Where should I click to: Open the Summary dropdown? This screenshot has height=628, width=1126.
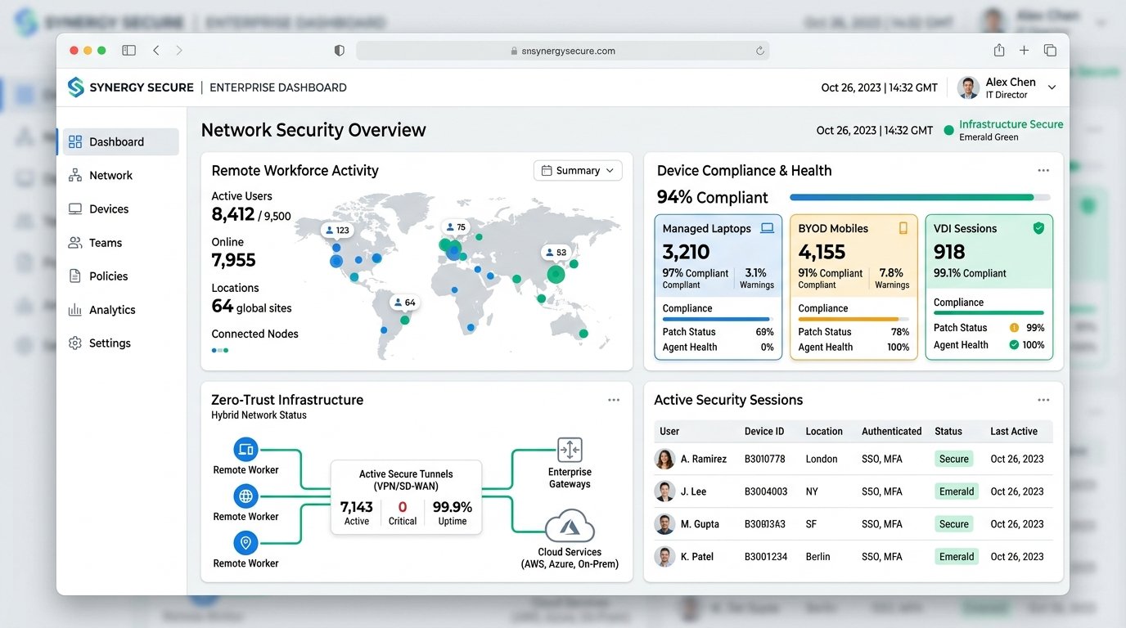pos(578,170)
